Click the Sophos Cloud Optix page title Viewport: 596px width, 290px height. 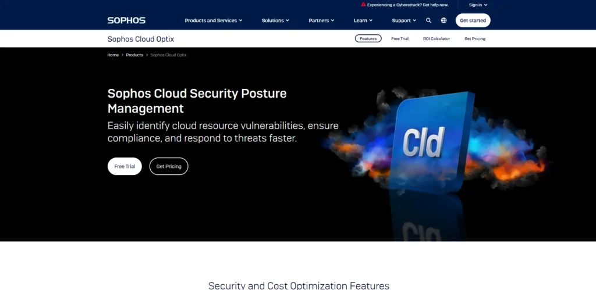tap(141, 39)
